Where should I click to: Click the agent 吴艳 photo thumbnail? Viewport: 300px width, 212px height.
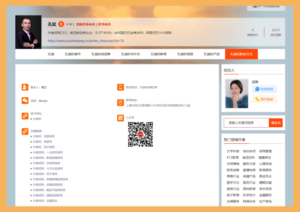click(236, 94)
